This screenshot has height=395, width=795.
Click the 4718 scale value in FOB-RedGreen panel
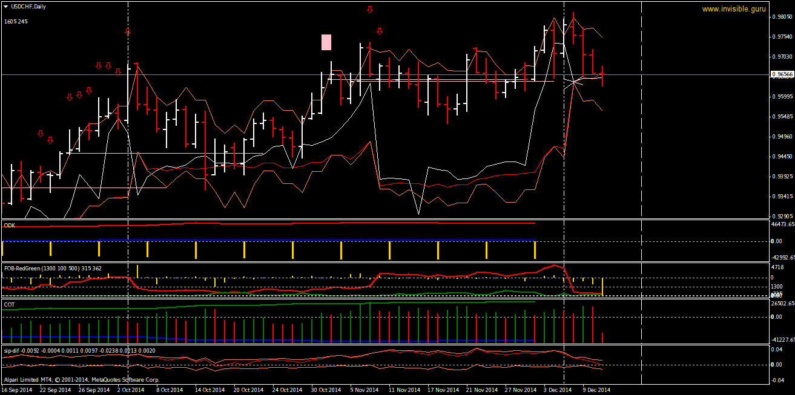[x=777, y=267]
